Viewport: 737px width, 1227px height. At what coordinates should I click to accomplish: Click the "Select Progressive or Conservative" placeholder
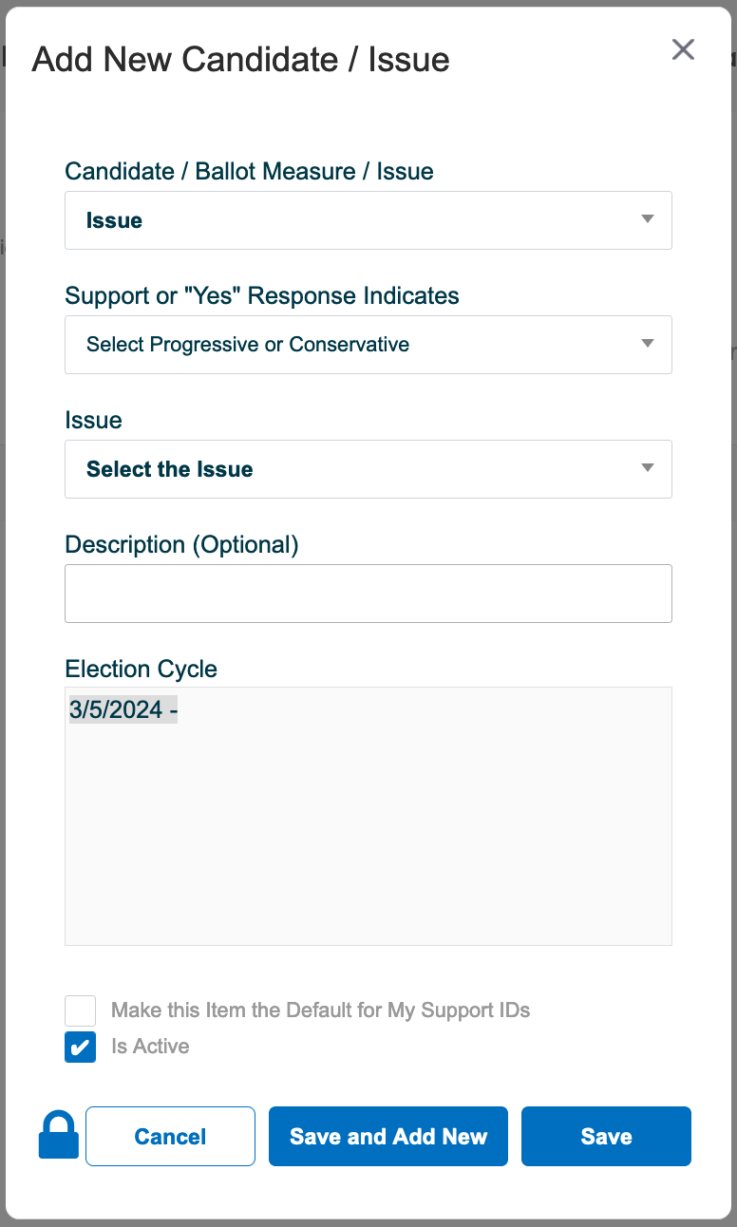248,344
